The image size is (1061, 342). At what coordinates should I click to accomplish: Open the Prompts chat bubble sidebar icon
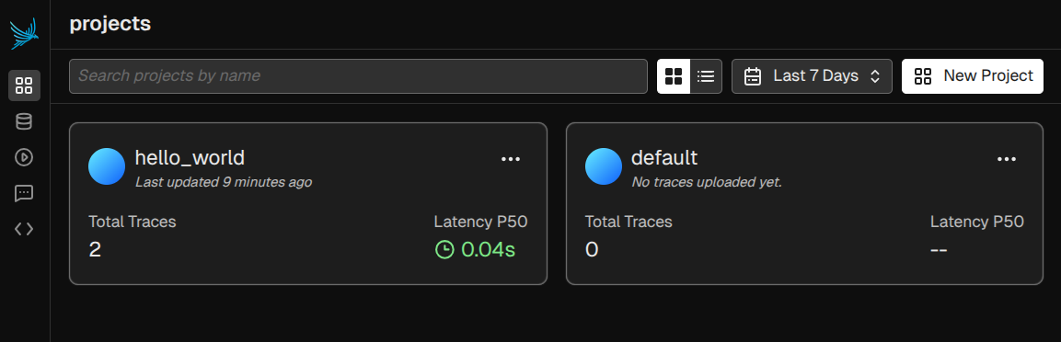[24, 193]
